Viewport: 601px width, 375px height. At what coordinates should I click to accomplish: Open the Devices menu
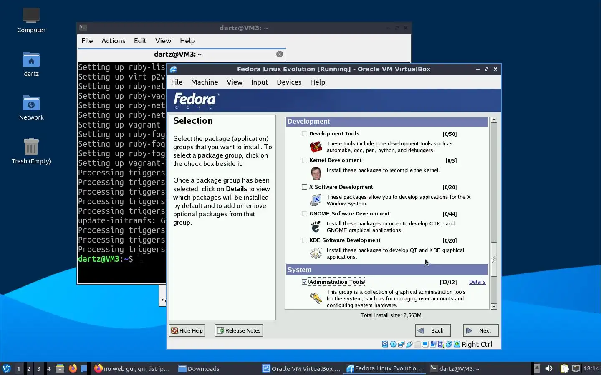pos(289,82)
